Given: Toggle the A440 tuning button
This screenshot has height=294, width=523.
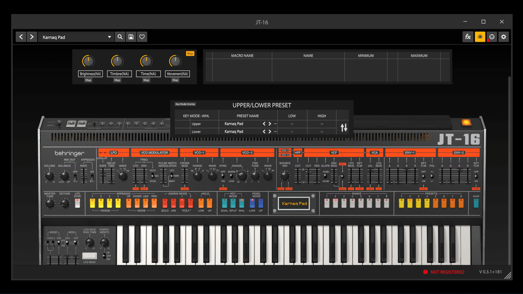Looking at the screenshot, I should click(x=476, y=203).
